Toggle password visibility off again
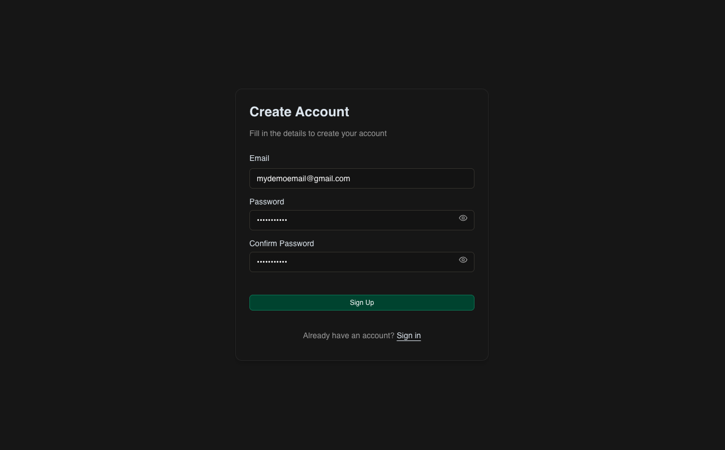 (x=463, y=218)
